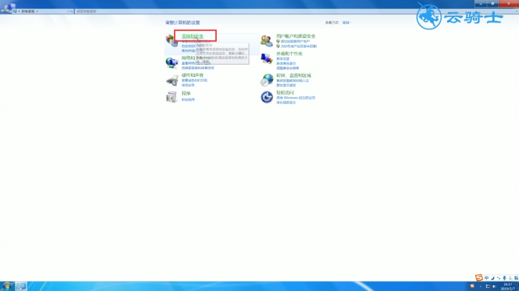Click 卸载程序 link under 程序
Viewport: 519px width, 291px height.
click(x=188, y=100)
